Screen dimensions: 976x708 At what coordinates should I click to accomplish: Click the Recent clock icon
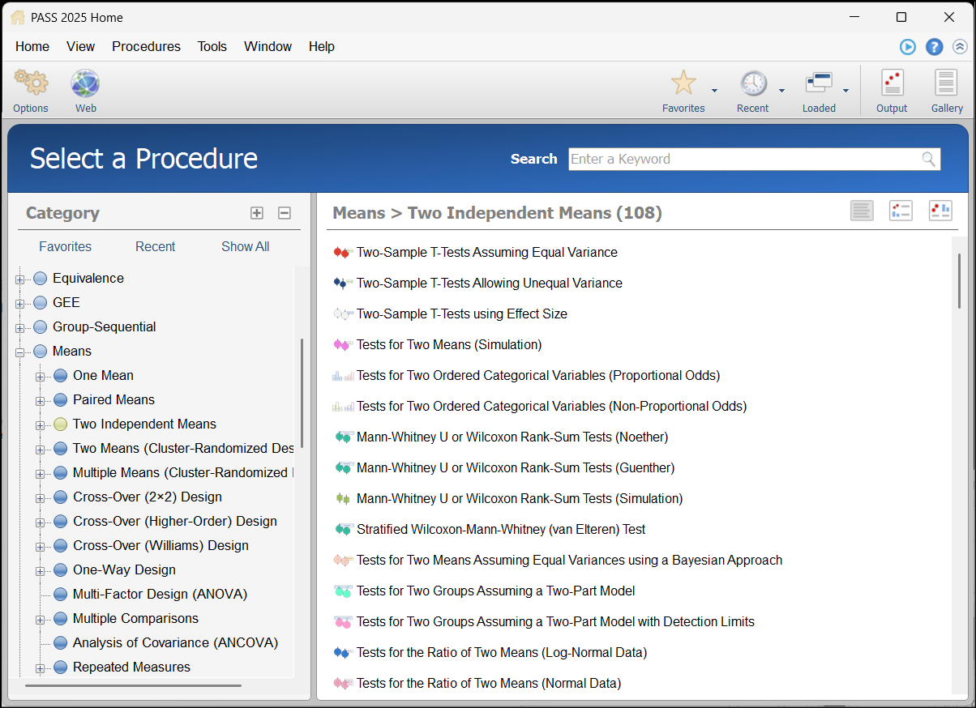coord(752,83)
